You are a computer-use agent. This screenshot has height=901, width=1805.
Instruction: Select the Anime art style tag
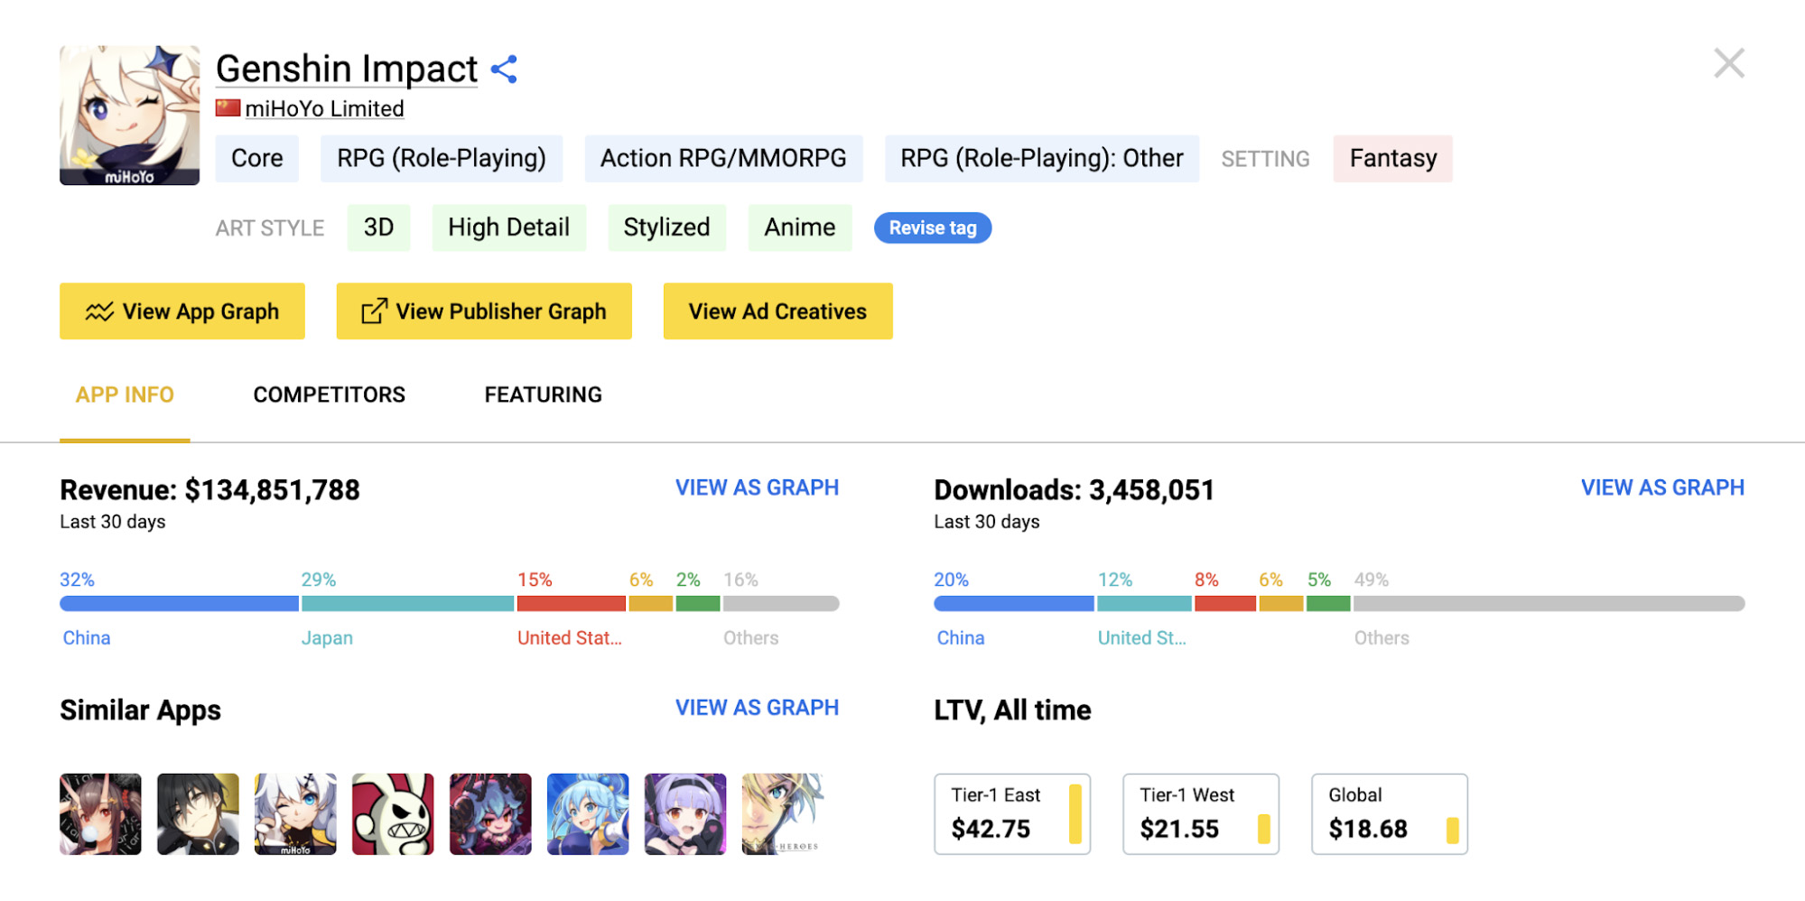[799, 228]
